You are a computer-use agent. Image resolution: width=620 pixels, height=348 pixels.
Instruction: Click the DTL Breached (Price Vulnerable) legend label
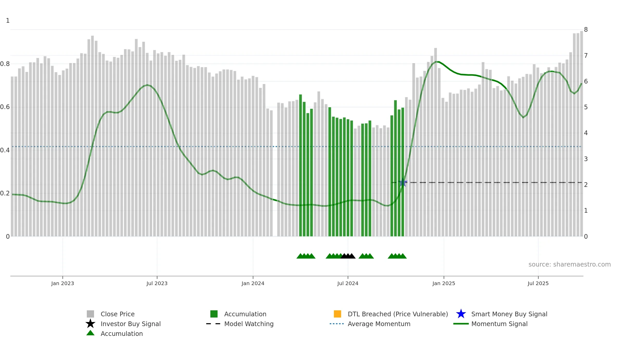398,314
